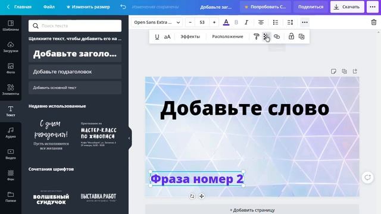Image resolution: width=381 pixels, height=214 pixels.
Task: Open the Open Sans Extra font dropdown
Action: [x=157, y=23]
